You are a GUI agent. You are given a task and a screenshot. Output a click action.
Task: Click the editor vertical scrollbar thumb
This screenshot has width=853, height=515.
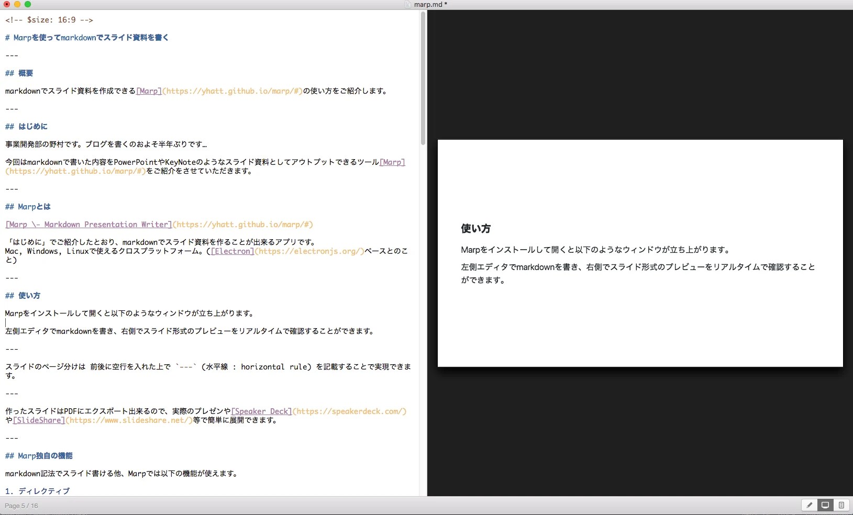tap(423, 79)
